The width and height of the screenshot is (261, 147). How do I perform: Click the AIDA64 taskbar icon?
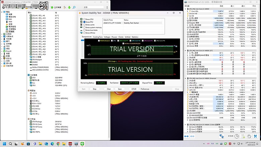(70, 144)
